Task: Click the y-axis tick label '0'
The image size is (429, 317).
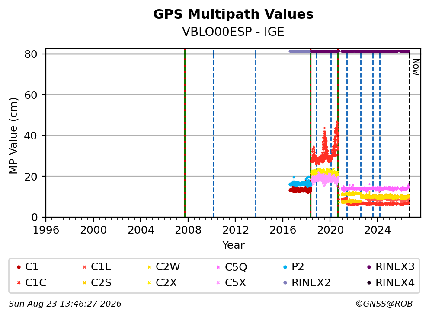Action: click(x=34, y=218)
